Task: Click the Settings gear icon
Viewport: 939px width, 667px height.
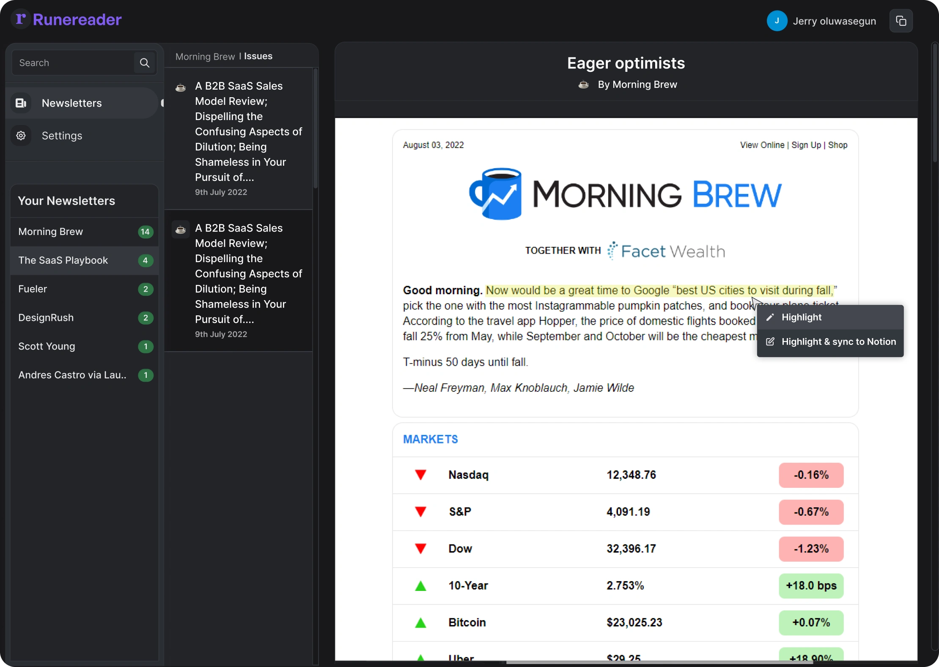Action: point(21,135)
